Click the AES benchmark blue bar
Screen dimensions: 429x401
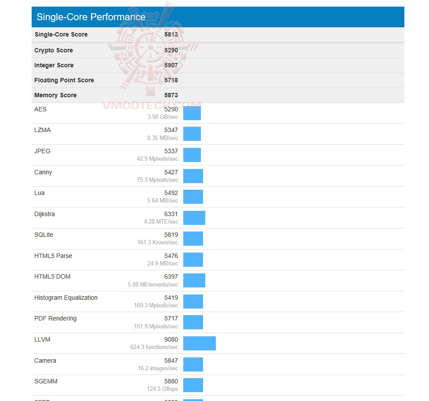coord(192,113)
